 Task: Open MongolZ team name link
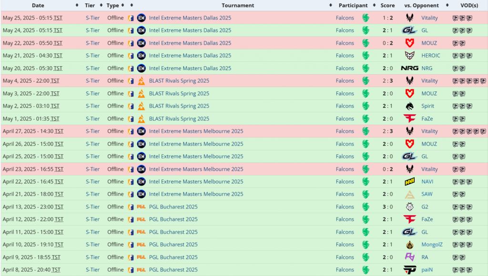tap(432, 245)
